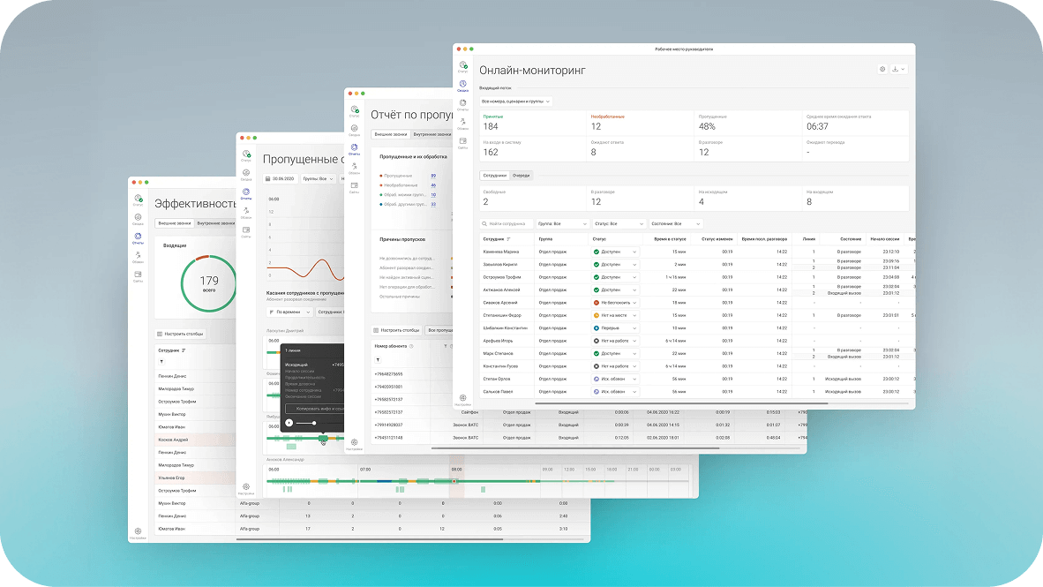1043x587 pixels.
Task: Open Степанюшин Федор Нет на месте dropdown
Action: pyautogui.click(x=615, y=315)
